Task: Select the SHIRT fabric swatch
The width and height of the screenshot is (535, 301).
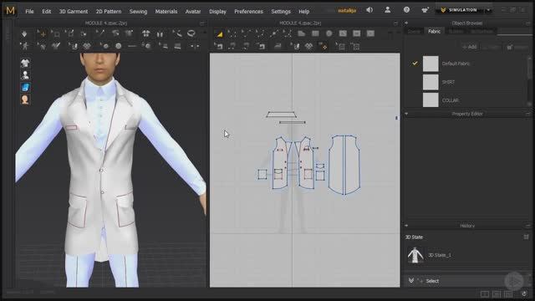Action: click(431, 82)
